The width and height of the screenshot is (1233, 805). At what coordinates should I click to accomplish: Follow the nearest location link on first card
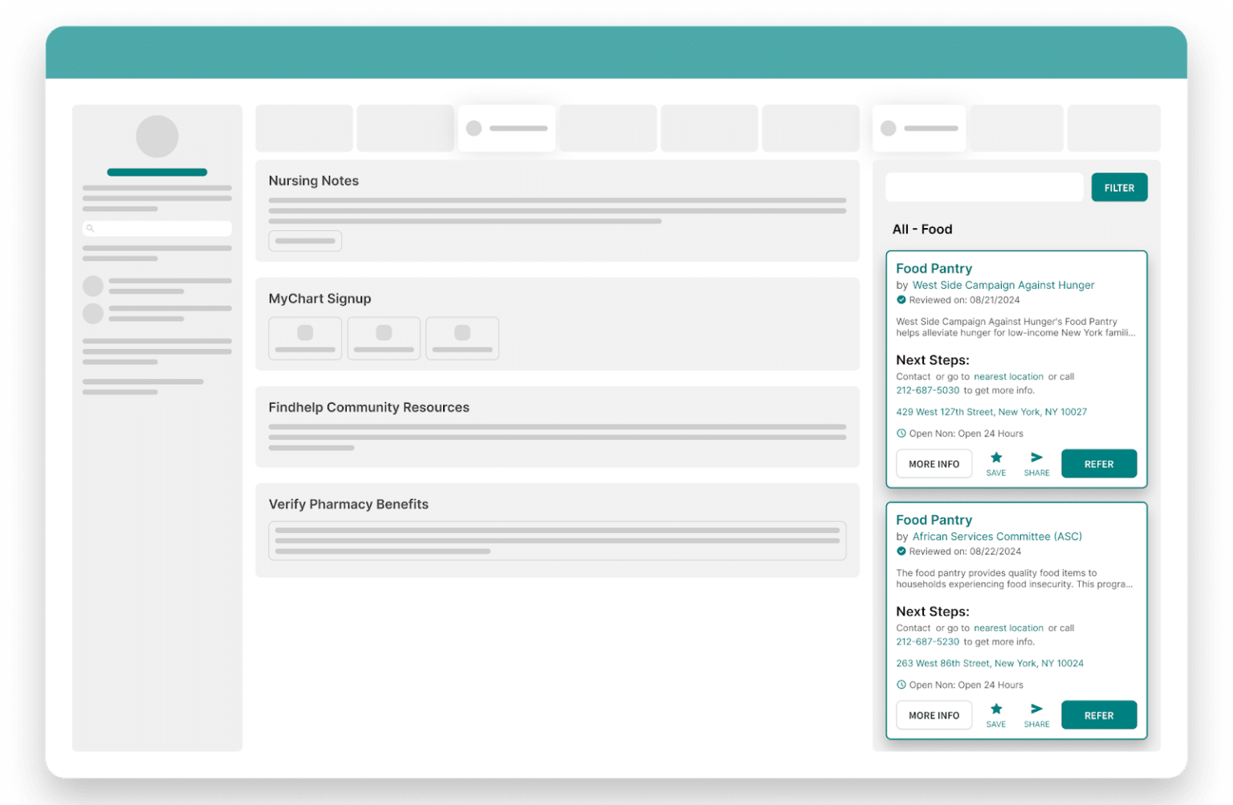tap(1008, 376)
